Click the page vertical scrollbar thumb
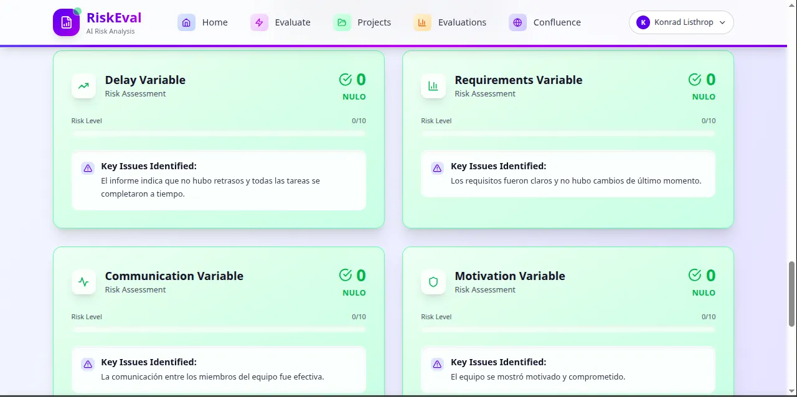The height and width of the screenshot is (397, 797). (x=792, y=293)
